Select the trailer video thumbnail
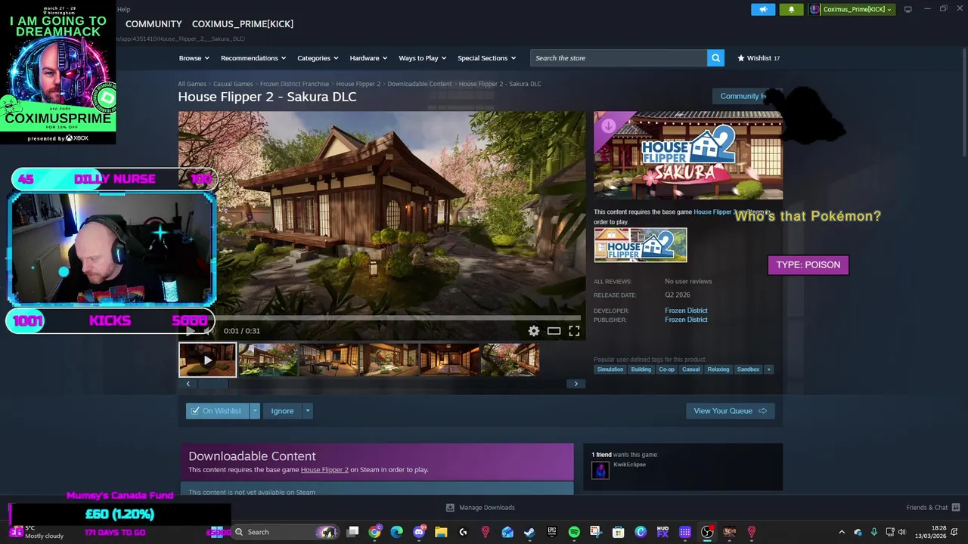Screen dimensions: 968x544 point(207,360)
